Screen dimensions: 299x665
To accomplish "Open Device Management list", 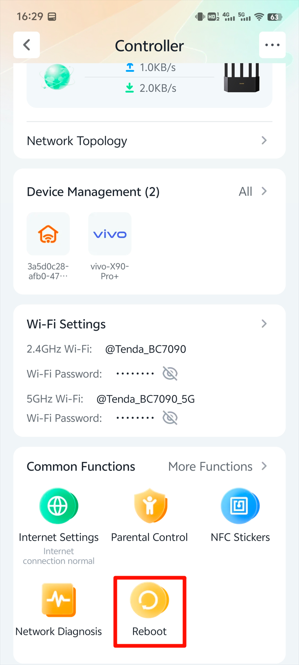I will click(93, 191).
